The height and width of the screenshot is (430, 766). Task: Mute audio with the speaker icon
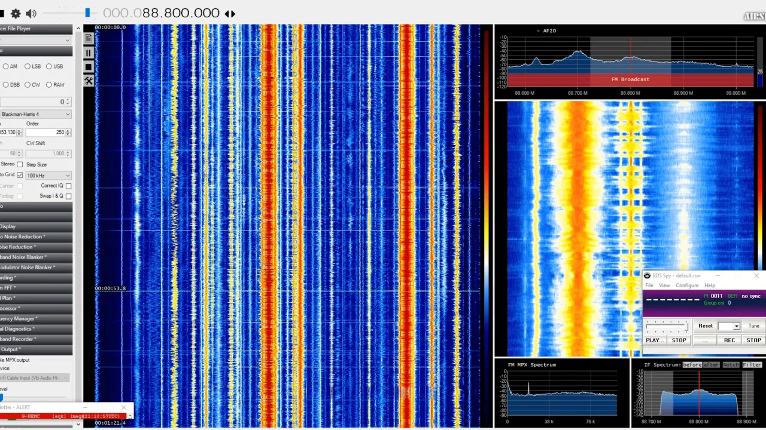[31, 13]
